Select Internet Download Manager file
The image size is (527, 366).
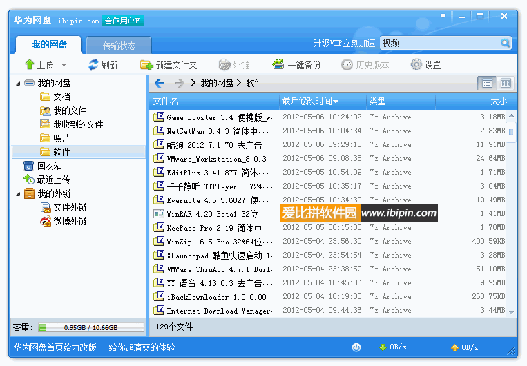pos(328,310)
